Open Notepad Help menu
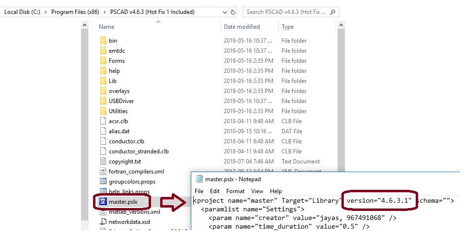 (x=276, y=191)
